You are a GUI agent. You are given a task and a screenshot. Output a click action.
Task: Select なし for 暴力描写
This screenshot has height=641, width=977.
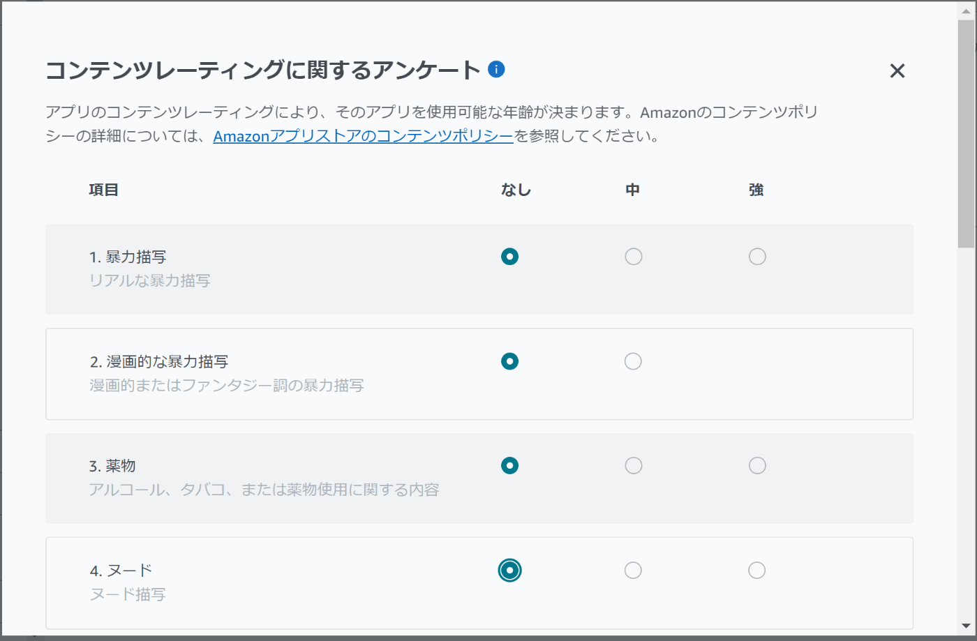point(509,257)
